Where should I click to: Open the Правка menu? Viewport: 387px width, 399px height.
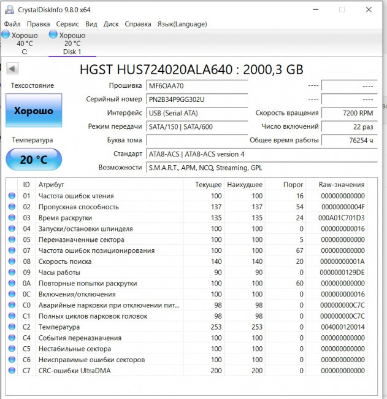39,24
